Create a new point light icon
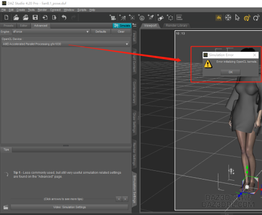The height and width of the screenshot is (215, 262). point(132,17)
